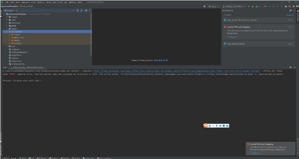Collapse all in the Project panel toolbar
Viewport: 299px width, 159px height.
[81, 11]
